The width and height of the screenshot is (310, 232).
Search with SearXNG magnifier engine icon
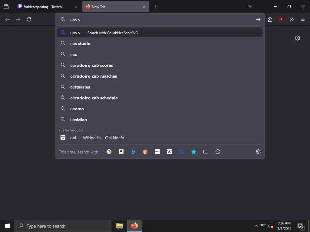pyautogui.click(x=182, y=152)
